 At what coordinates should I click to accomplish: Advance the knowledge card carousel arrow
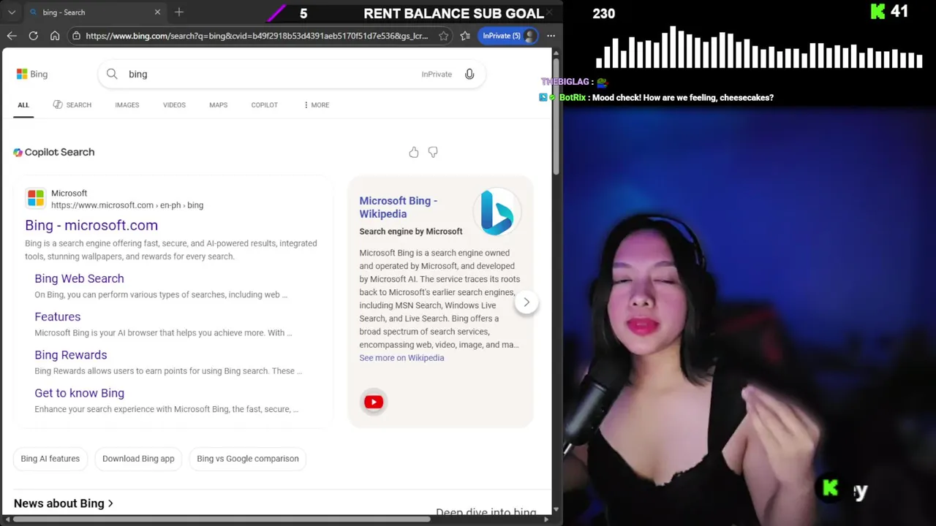point(526,302)
